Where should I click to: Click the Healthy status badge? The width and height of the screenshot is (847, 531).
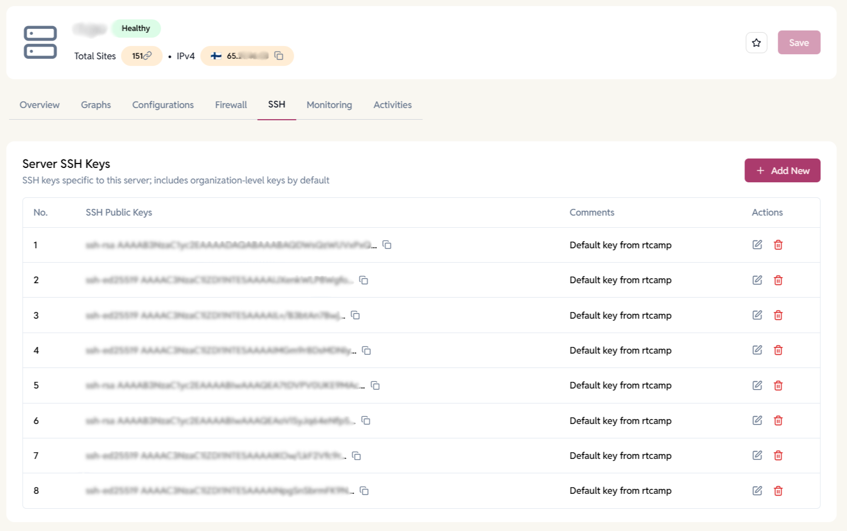[x=136, y=28]
